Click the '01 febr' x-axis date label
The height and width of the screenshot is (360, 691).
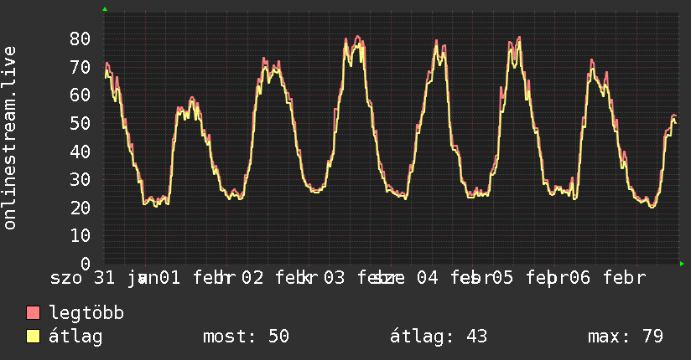point(196,278)
